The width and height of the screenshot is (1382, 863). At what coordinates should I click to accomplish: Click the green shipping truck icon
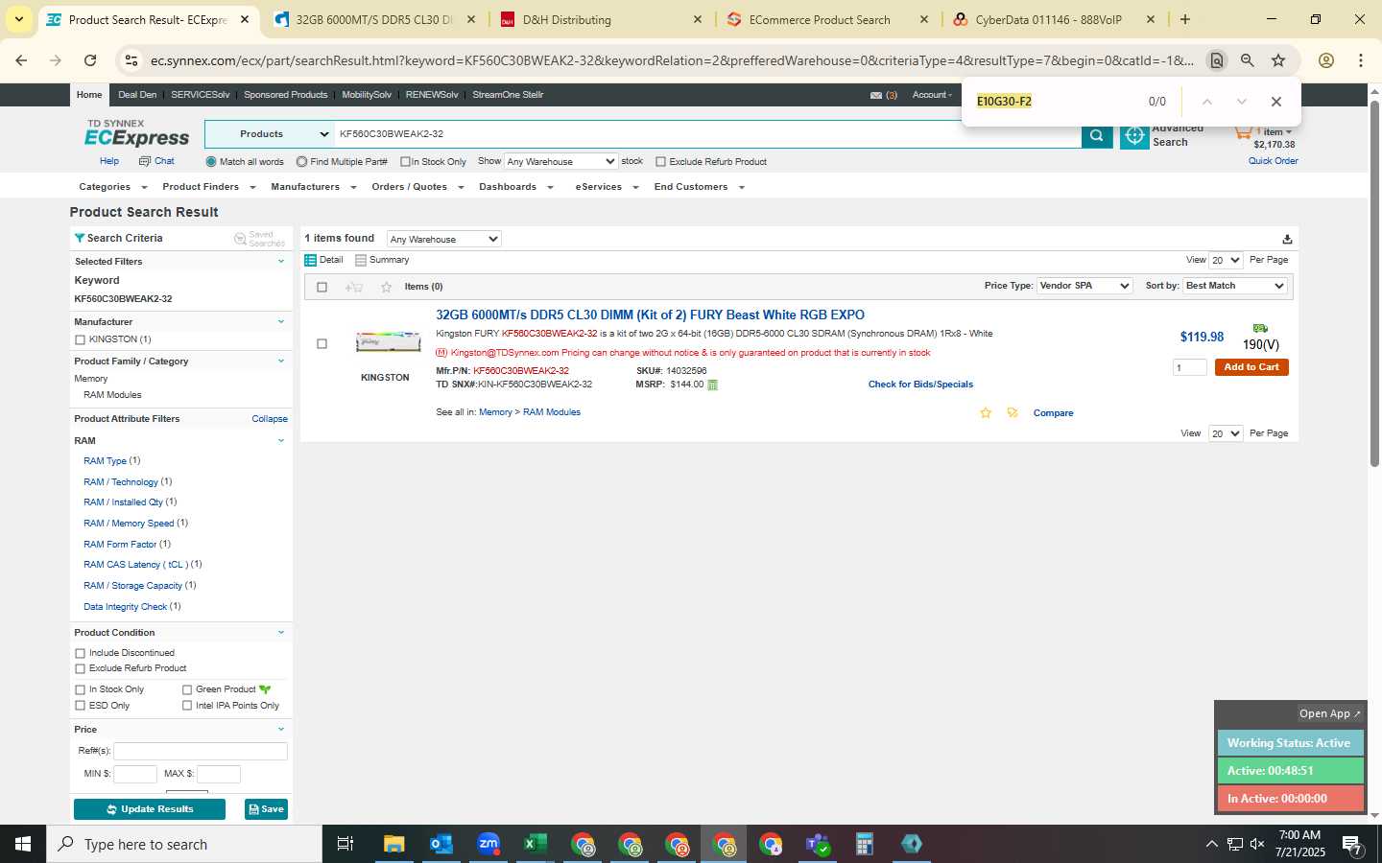tap(1260, 328)
